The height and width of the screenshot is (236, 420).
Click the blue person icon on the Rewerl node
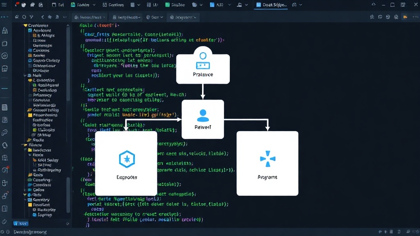(203, 116)
